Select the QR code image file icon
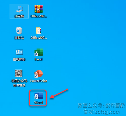126x116 pixels. point(19,73)
